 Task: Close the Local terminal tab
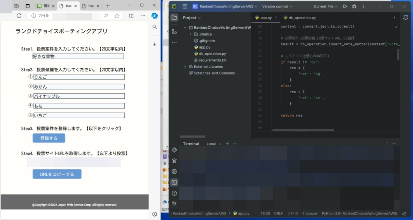pyautogui.click(x=220, y=144)
